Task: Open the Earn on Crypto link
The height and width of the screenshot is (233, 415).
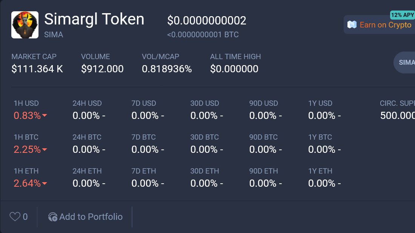Action: tap(385, 25)
